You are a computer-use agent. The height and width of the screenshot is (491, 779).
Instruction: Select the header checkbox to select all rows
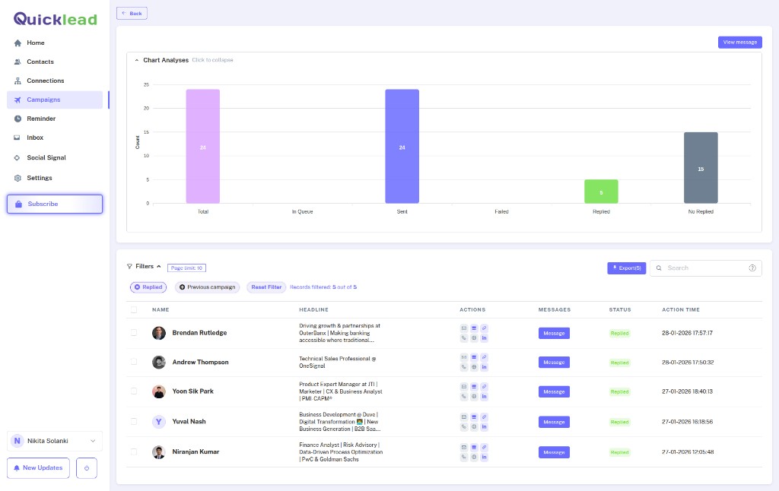tap(132, 309)
